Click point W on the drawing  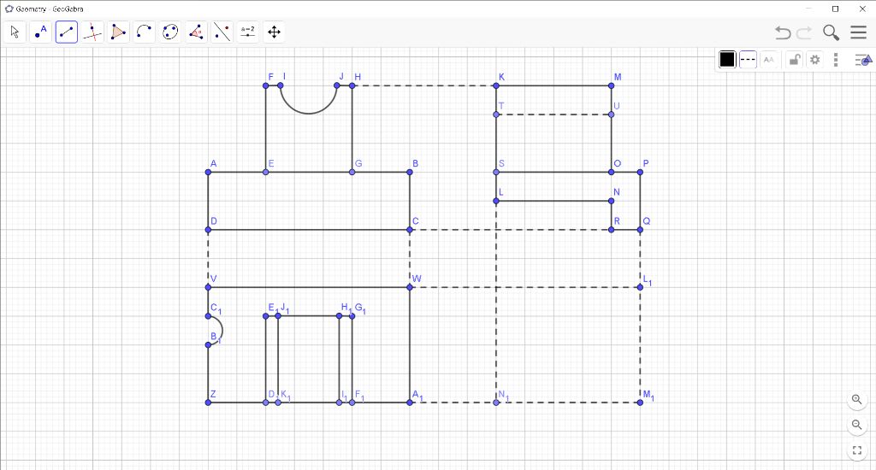tap(410, 287)
